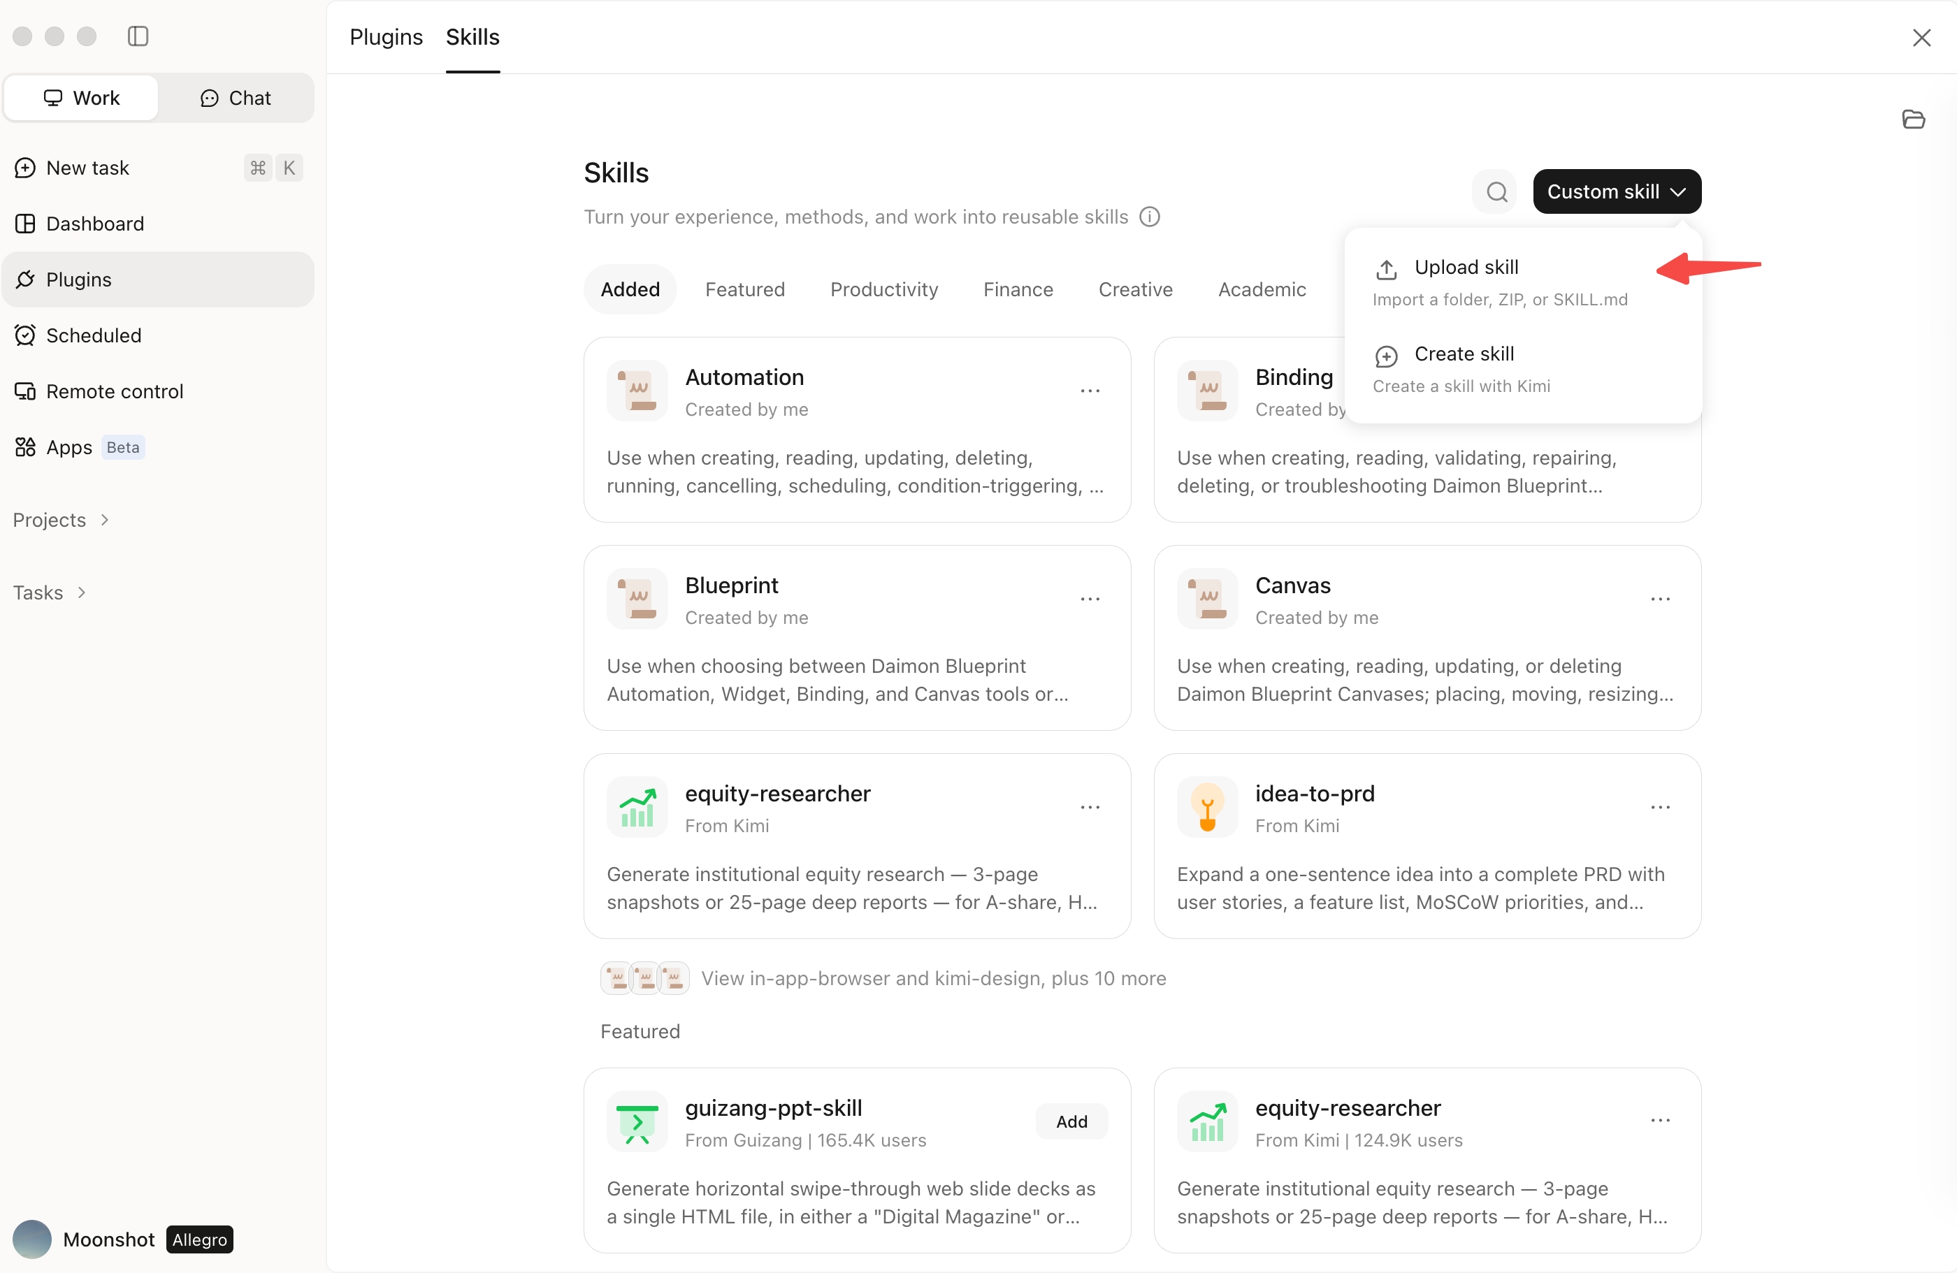Click the info icon beside skills subtitle
1957x1273 pixels.
pos(1150,216)
